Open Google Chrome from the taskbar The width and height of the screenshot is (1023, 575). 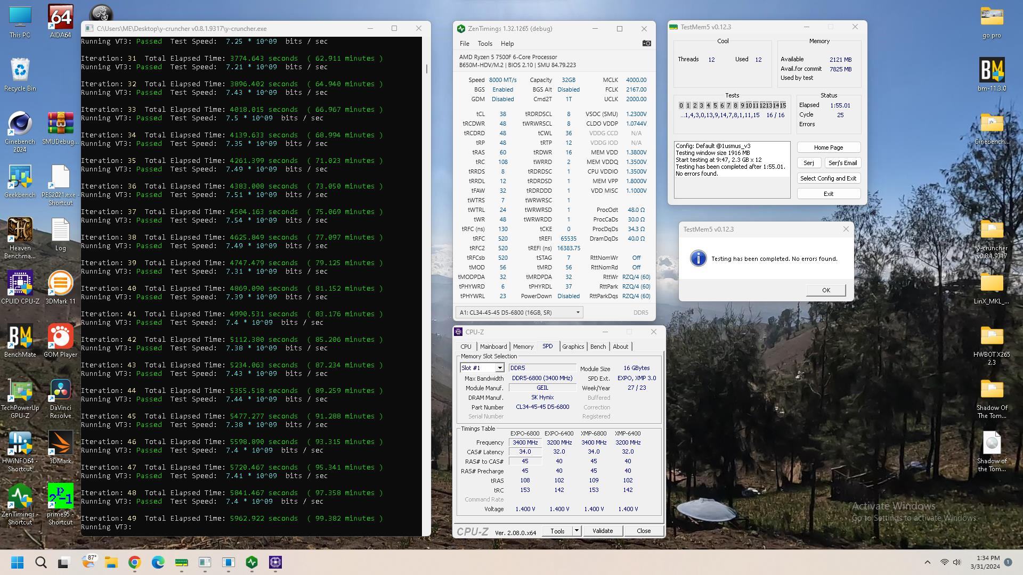(134, 562)
